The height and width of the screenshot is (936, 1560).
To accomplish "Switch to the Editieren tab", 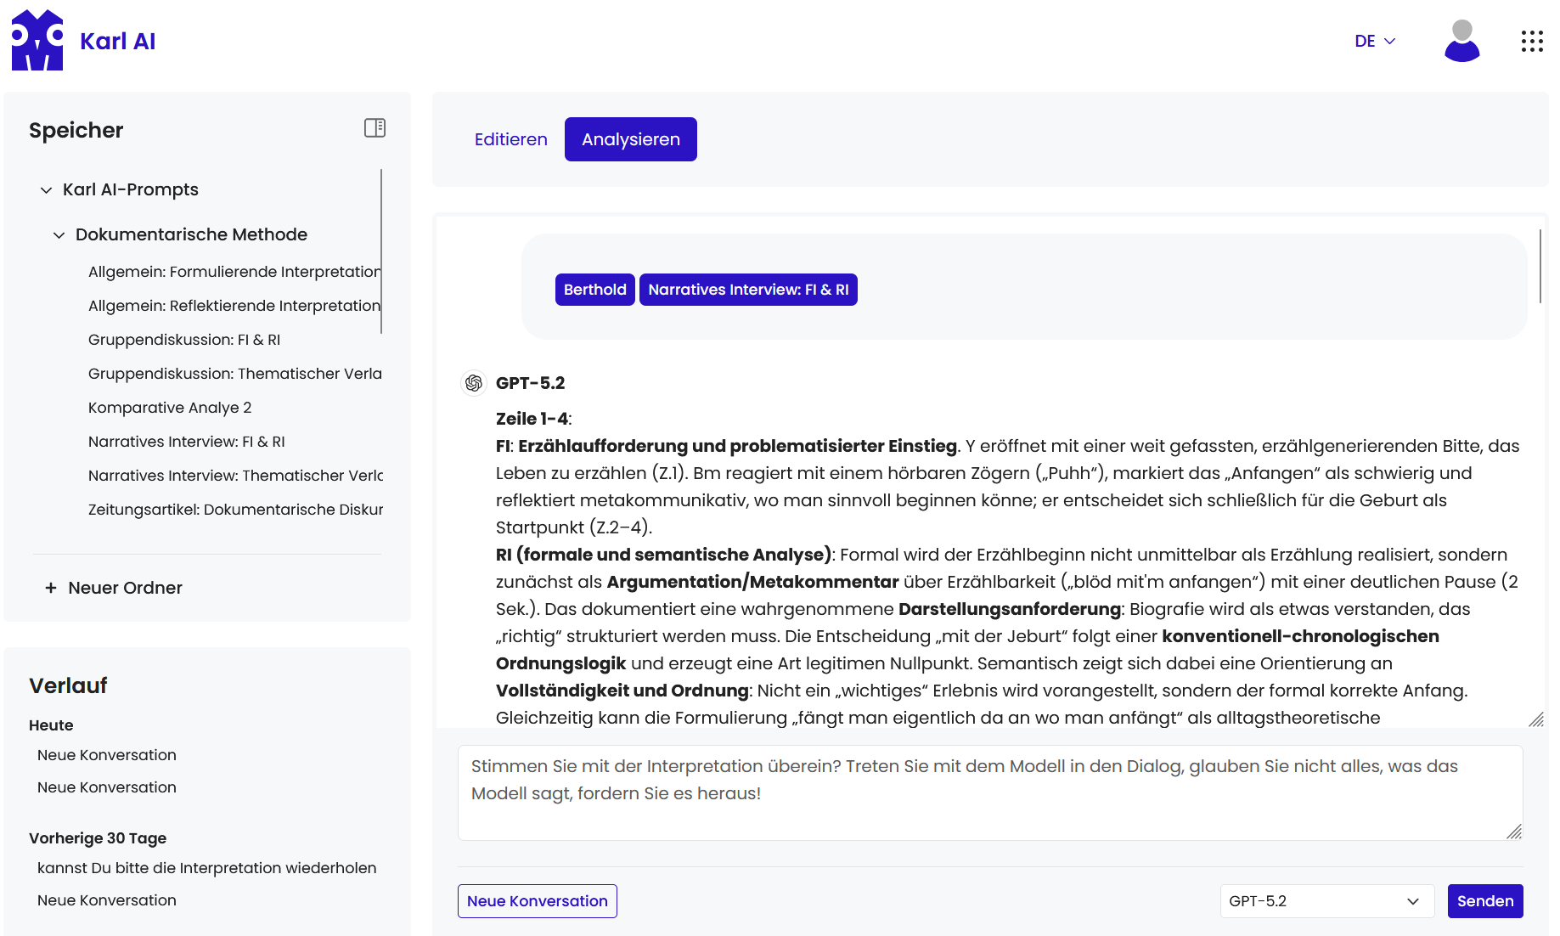I will coord(510,139).
